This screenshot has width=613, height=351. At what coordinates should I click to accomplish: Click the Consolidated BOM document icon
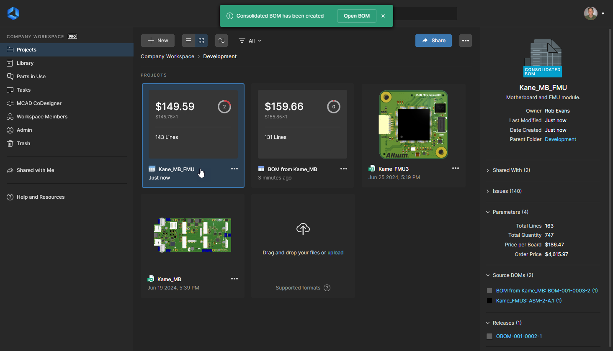[543, 58]
